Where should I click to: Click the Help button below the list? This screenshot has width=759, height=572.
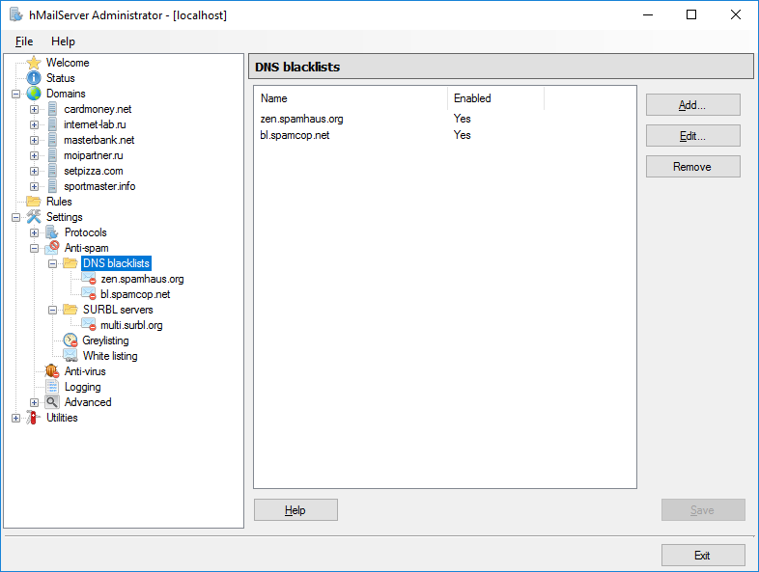tap(295, 510)
